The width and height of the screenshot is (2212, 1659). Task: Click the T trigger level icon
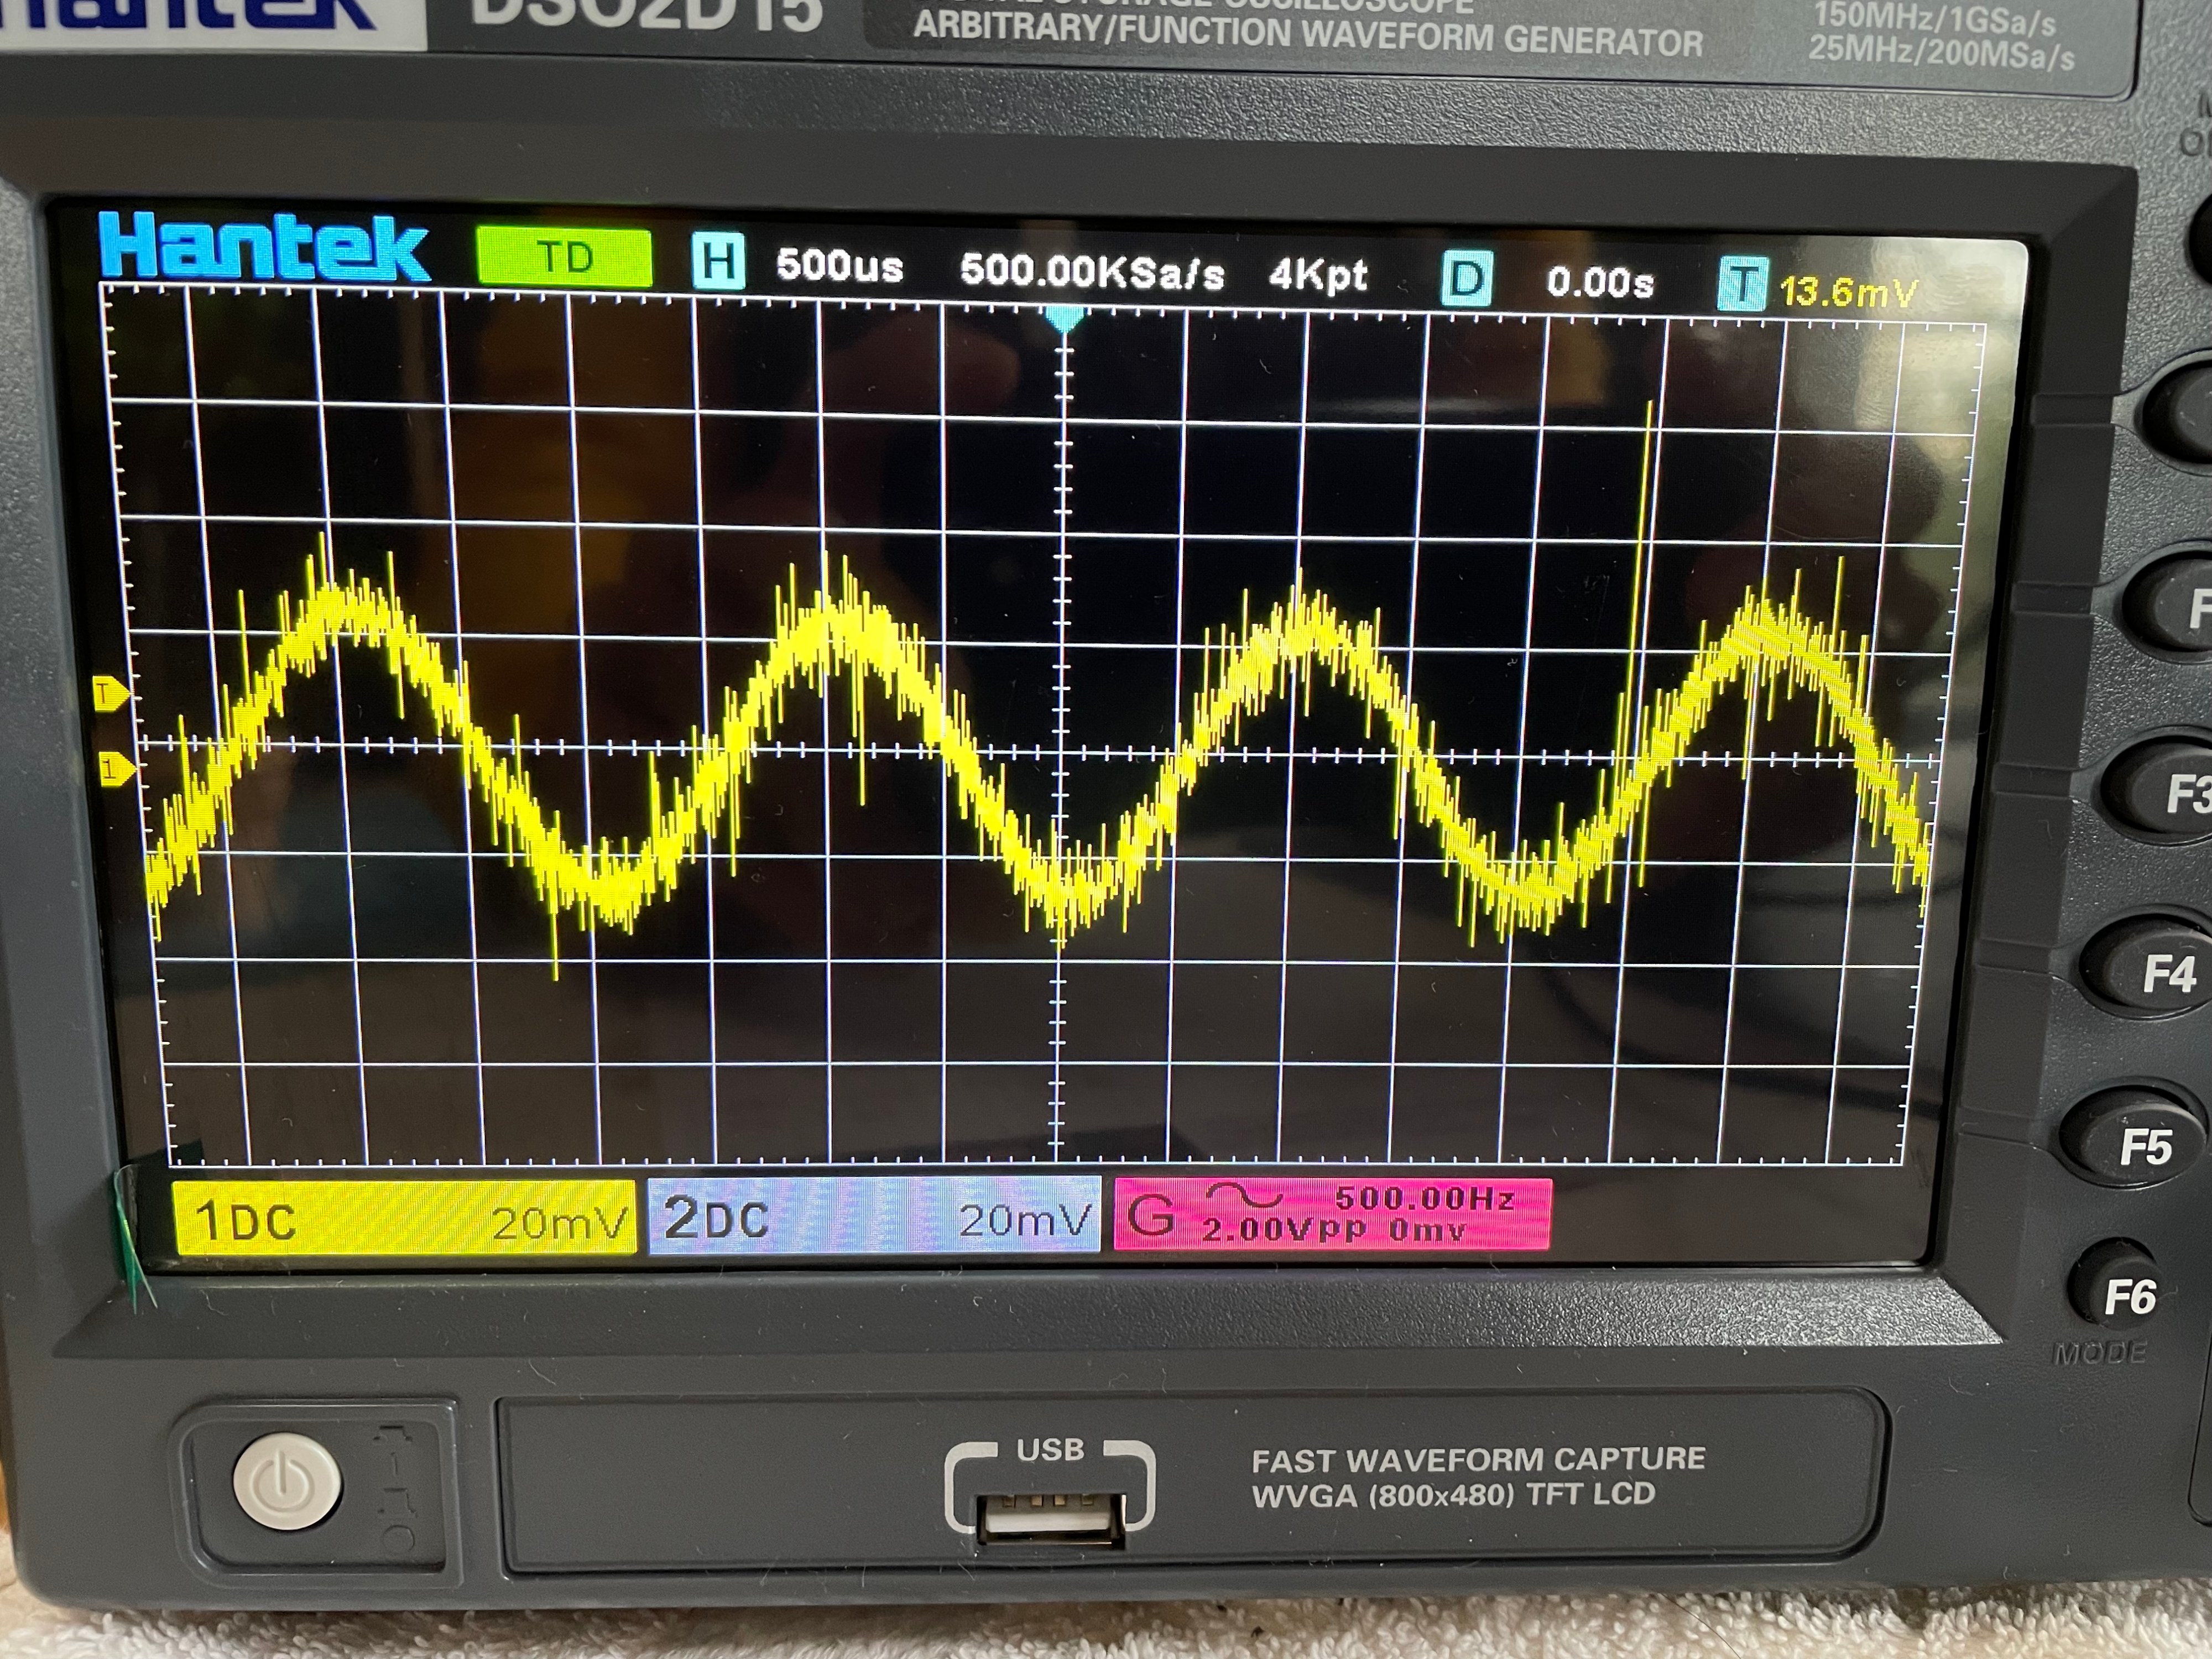point(1743,284)
